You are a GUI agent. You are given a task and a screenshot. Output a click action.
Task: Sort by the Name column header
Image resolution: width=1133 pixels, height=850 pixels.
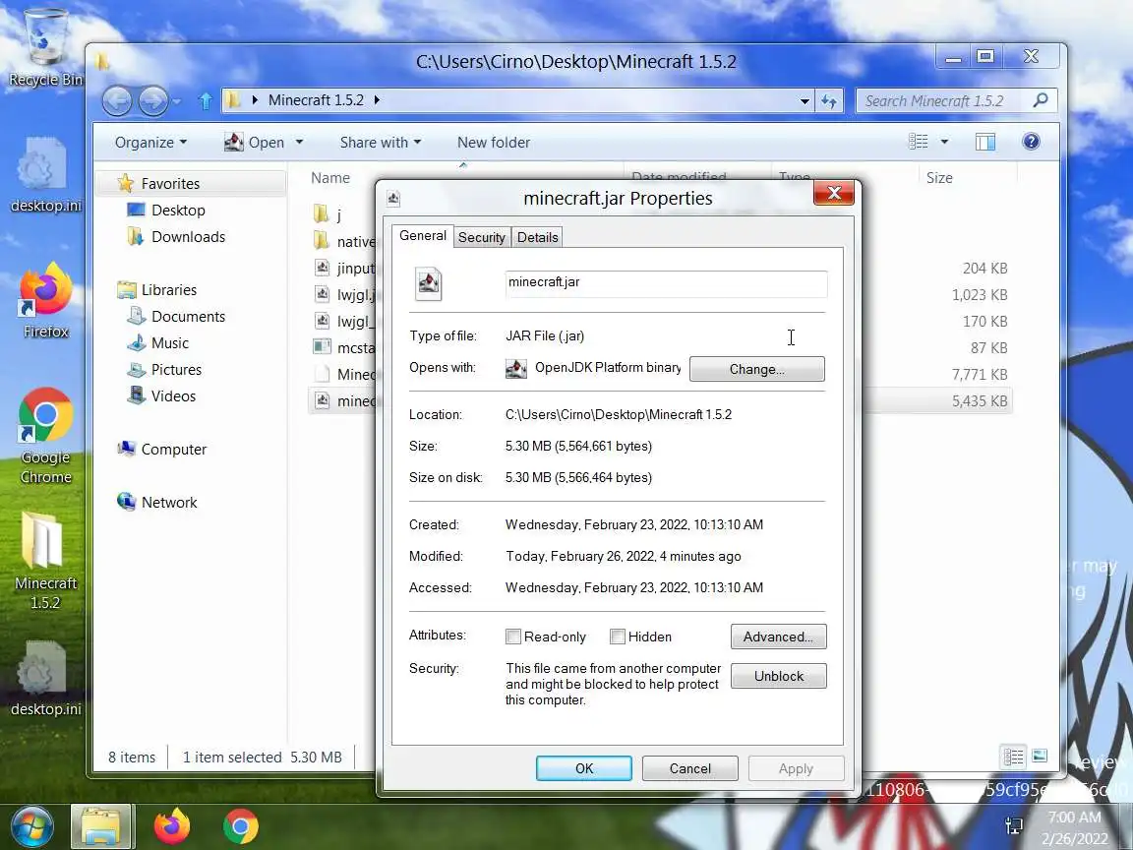pos(330,178)
